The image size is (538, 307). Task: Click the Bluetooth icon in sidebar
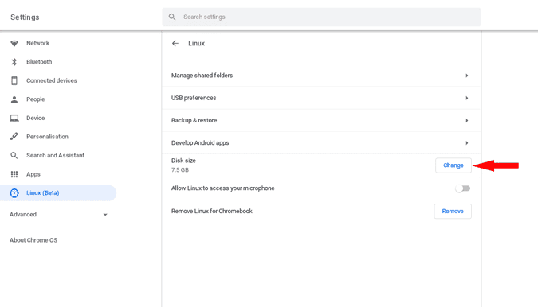coord(14,62)
